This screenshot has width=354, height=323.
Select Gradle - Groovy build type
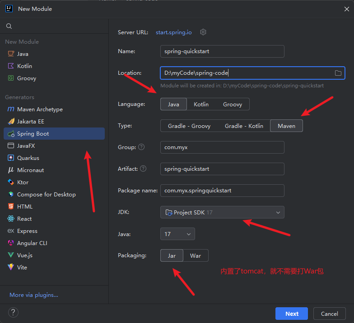pos(189,126)
